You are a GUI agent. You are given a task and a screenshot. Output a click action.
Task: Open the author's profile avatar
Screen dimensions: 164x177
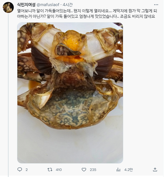pos(8,7)
